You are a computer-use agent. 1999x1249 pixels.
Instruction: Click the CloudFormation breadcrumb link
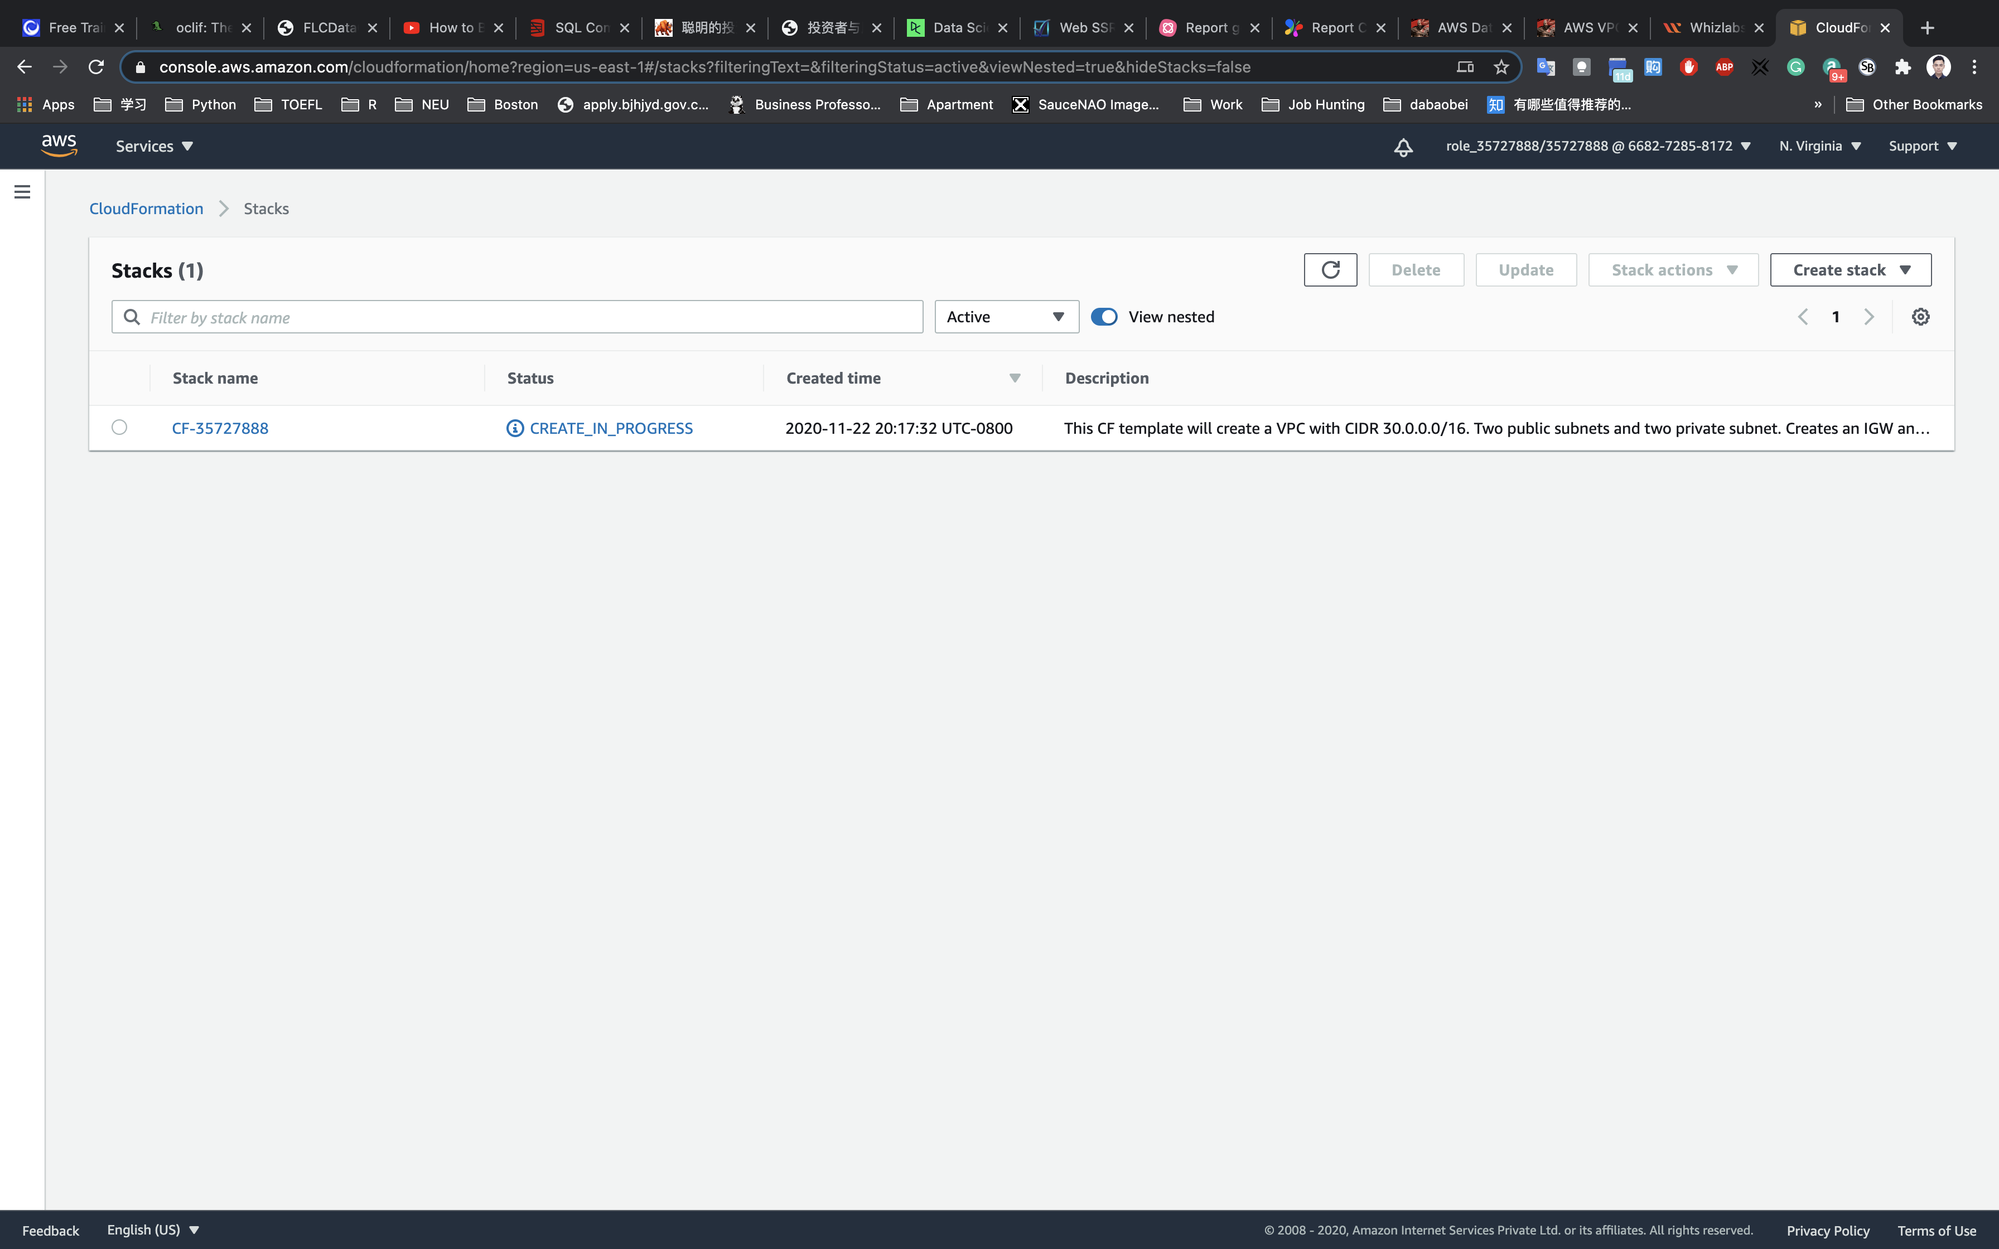point(146,209)
